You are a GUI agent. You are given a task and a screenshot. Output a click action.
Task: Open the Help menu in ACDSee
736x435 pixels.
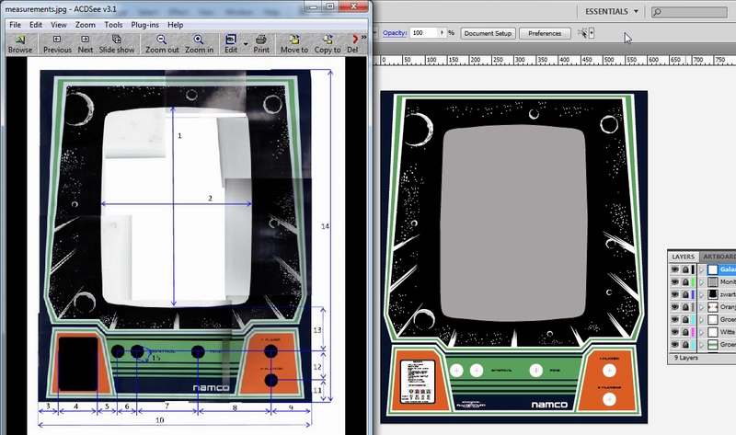pyautogui.click(x=175, y=25)
